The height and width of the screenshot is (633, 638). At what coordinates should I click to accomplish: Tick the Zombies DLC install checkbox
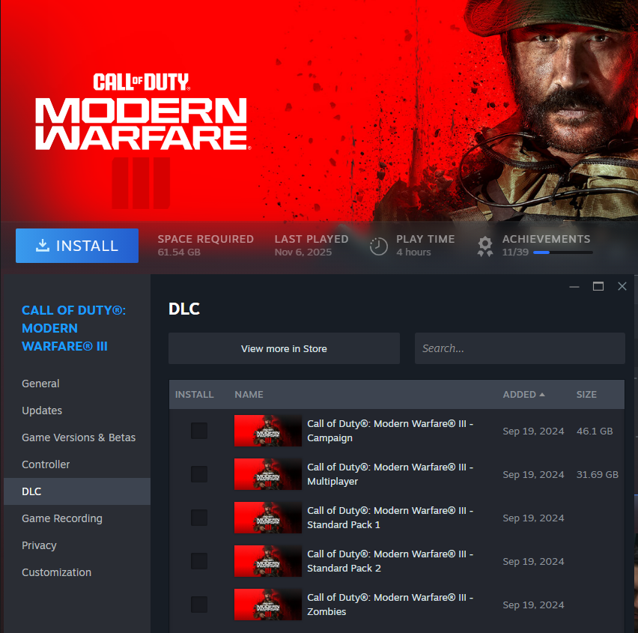199,605
